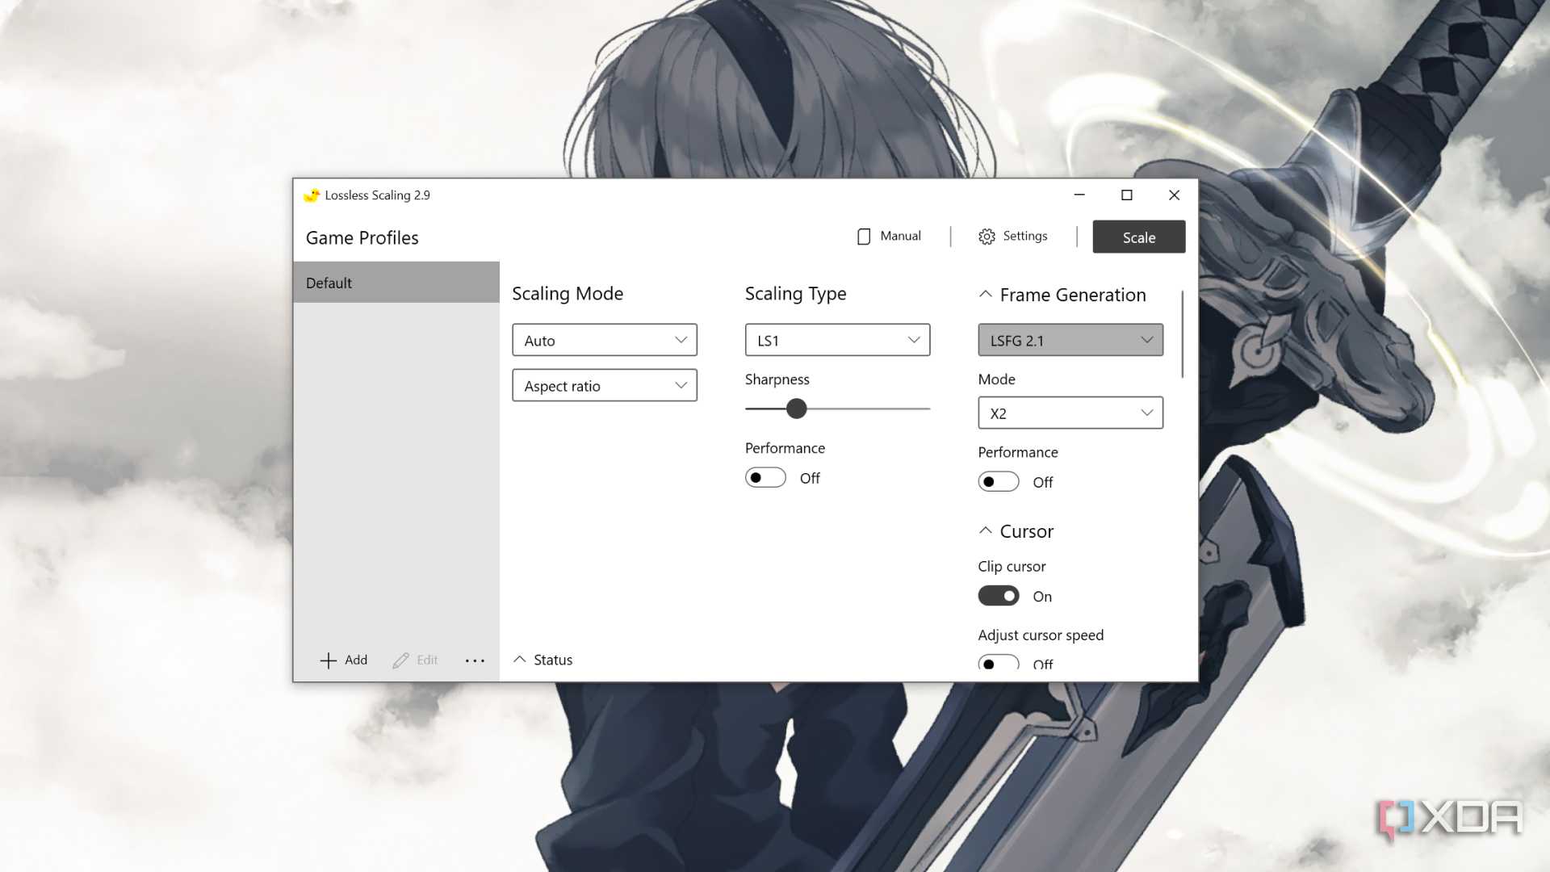This screenshot has height=872, width=1550.
Task: Collapse the Cursor section
Action: pyautogui.click(x=985, y=531)
